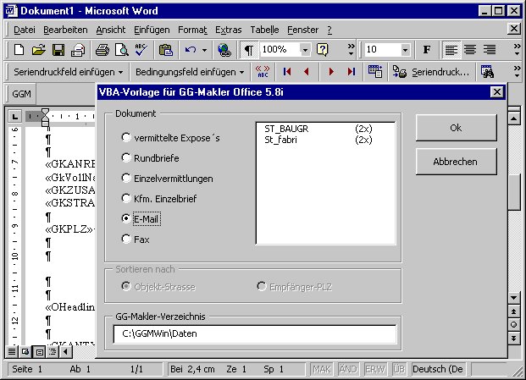Screen dimensions: 526x380
Task: Click the Print icon
Action: 102,50
